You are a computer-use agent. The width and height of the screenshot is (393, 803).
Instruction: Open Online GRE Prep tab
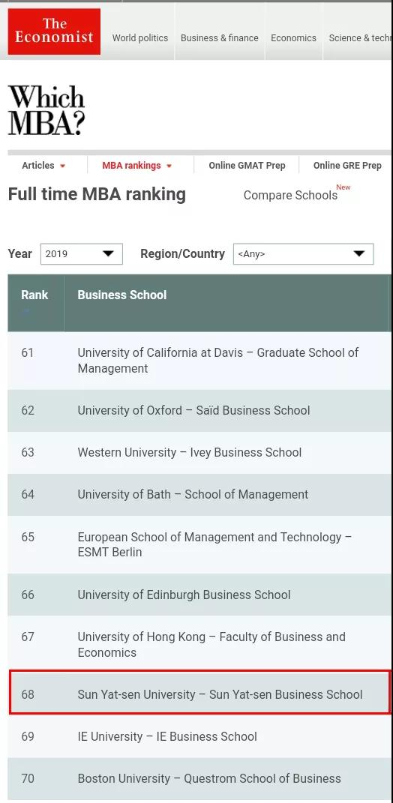click(x=347, y=166)
